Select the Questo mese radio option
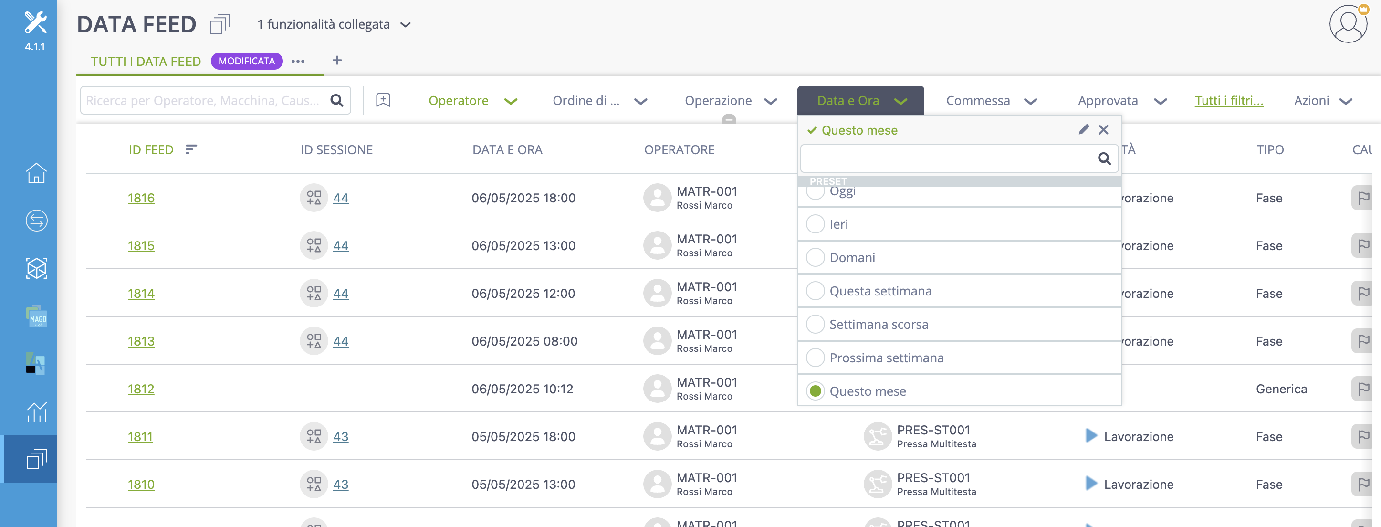Viewport: 1381px width, 527px height. pyautogui.click(x=816, y=391)
